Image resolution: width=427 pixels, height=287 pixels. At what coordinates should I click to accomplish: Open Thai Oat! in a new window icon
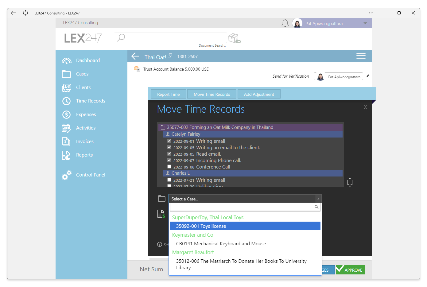170,55
